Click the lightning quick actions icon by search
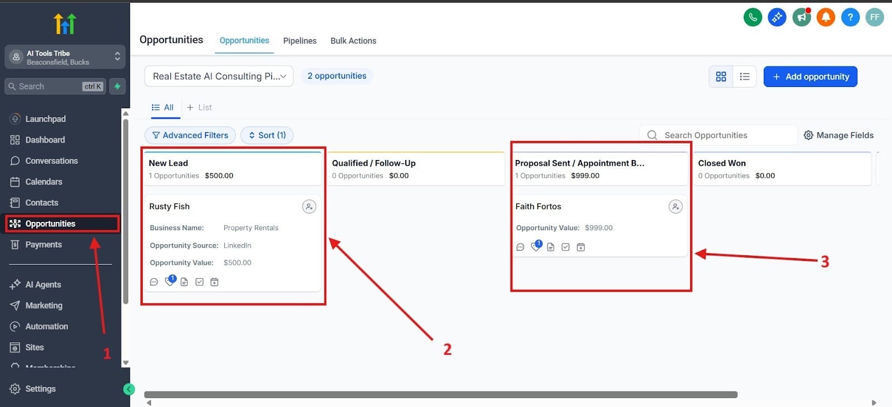This screenshot has width=892, height=407. [x=117, y=86]
